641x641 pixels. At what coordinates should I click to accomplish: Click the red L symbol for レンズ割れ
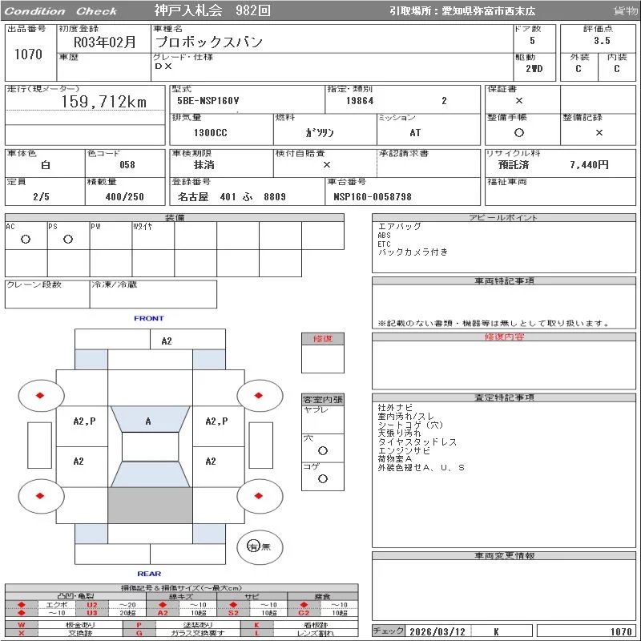point(257,633)
